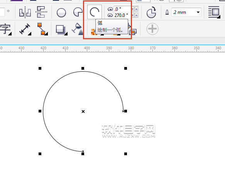
Task: Select the Text tool
Action: tap(5, 29)
